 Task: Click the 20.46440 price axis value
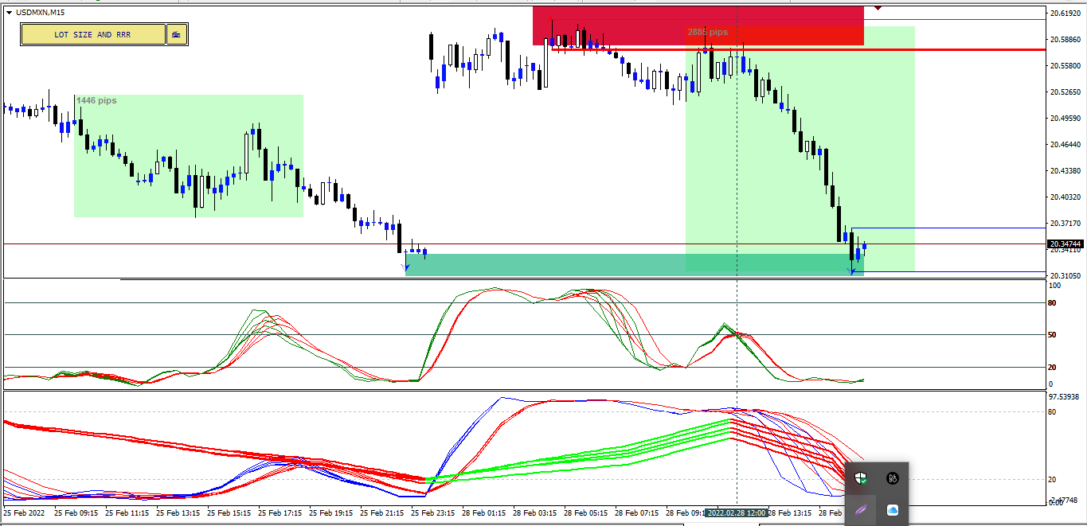pyautogui.click(x=1065, y=145)
